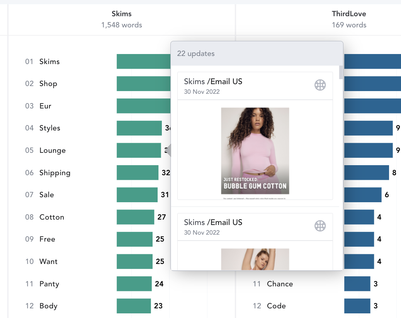The image size is (401, 318).
Task: Click the count 32 next to Shipping
Action: coord(166,173)
